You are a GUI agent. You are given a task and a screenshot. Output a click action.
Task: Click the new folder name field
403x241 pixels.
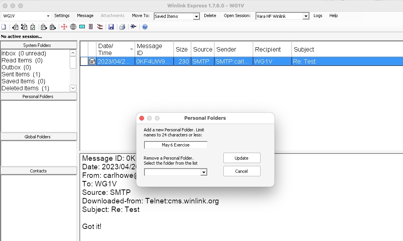point(176,145)
